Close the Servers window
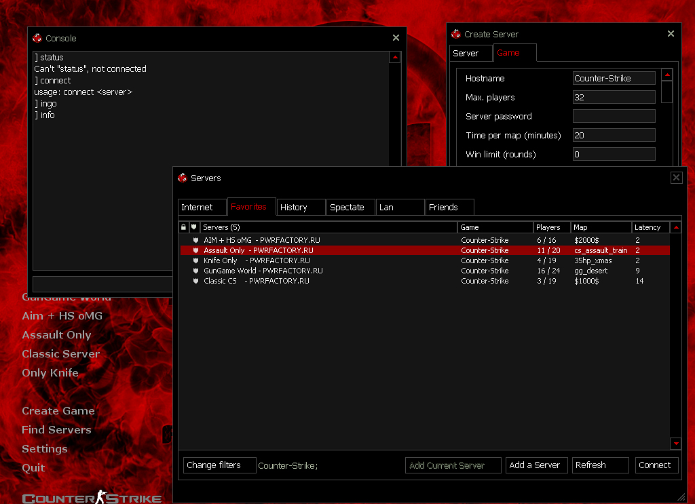 pyautogui.click(x=677, y=178)
